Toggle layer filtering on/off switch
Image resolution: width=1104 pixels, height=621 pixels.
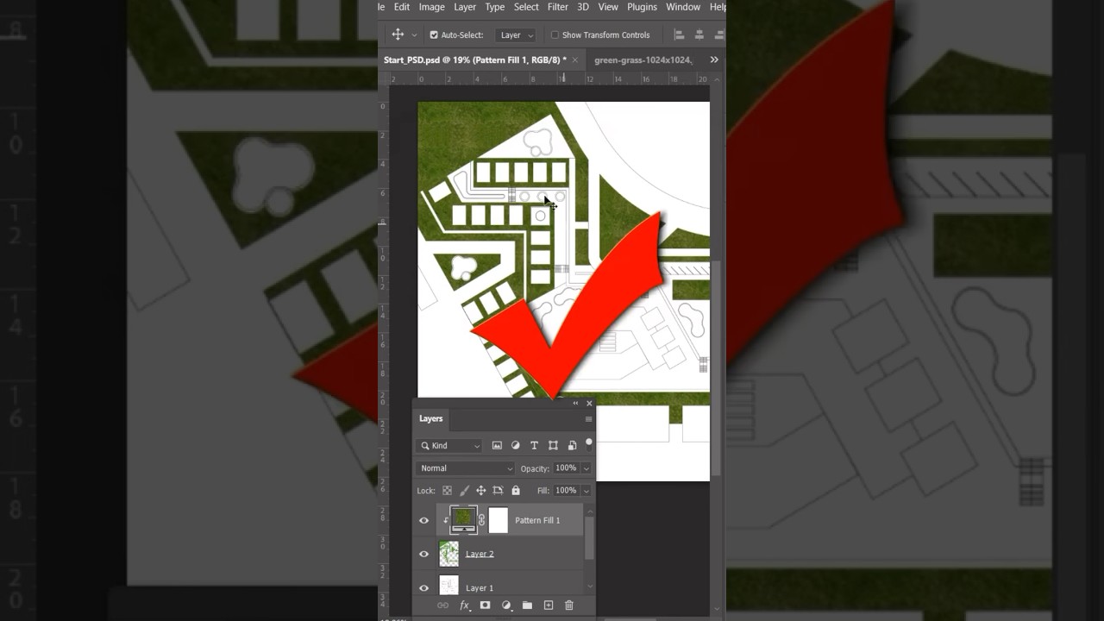(589, 444)
